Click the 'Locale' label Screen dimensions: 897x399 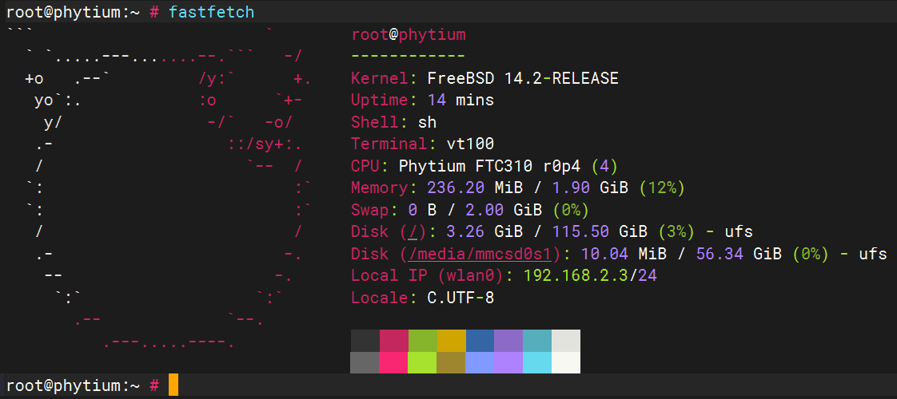pyautogui.click(x=380, y=298)
